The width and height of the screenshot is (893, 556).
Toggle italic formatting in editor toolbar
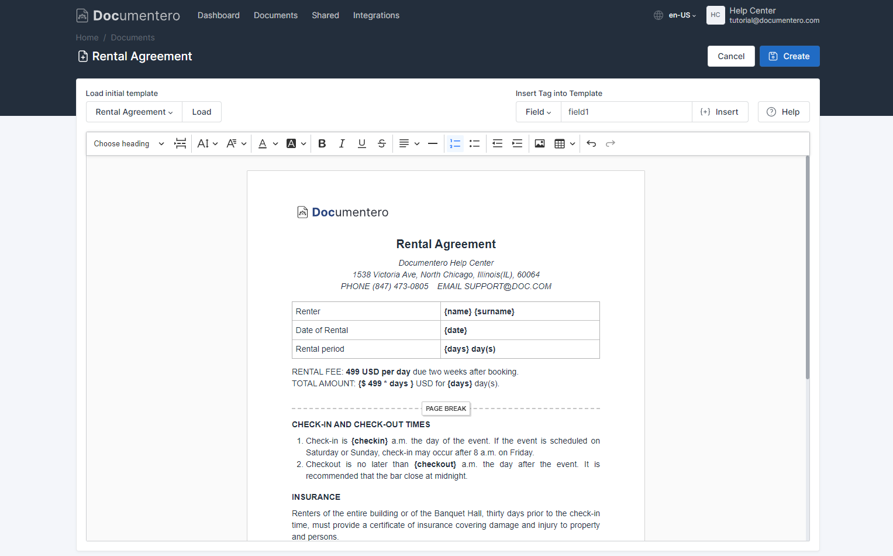[342, 143]
